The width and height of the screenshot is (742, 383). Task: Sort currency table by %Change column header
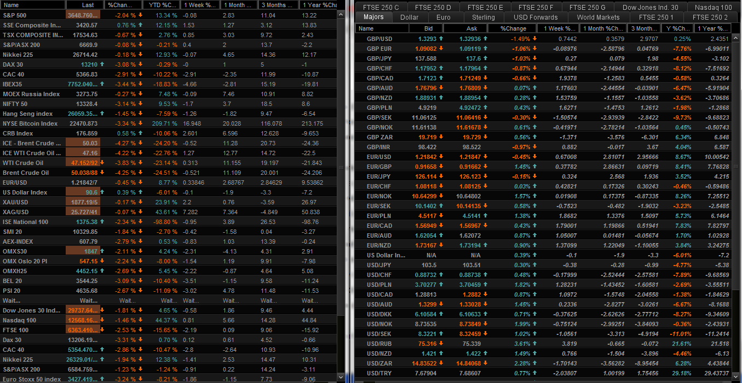pos(514,28)
